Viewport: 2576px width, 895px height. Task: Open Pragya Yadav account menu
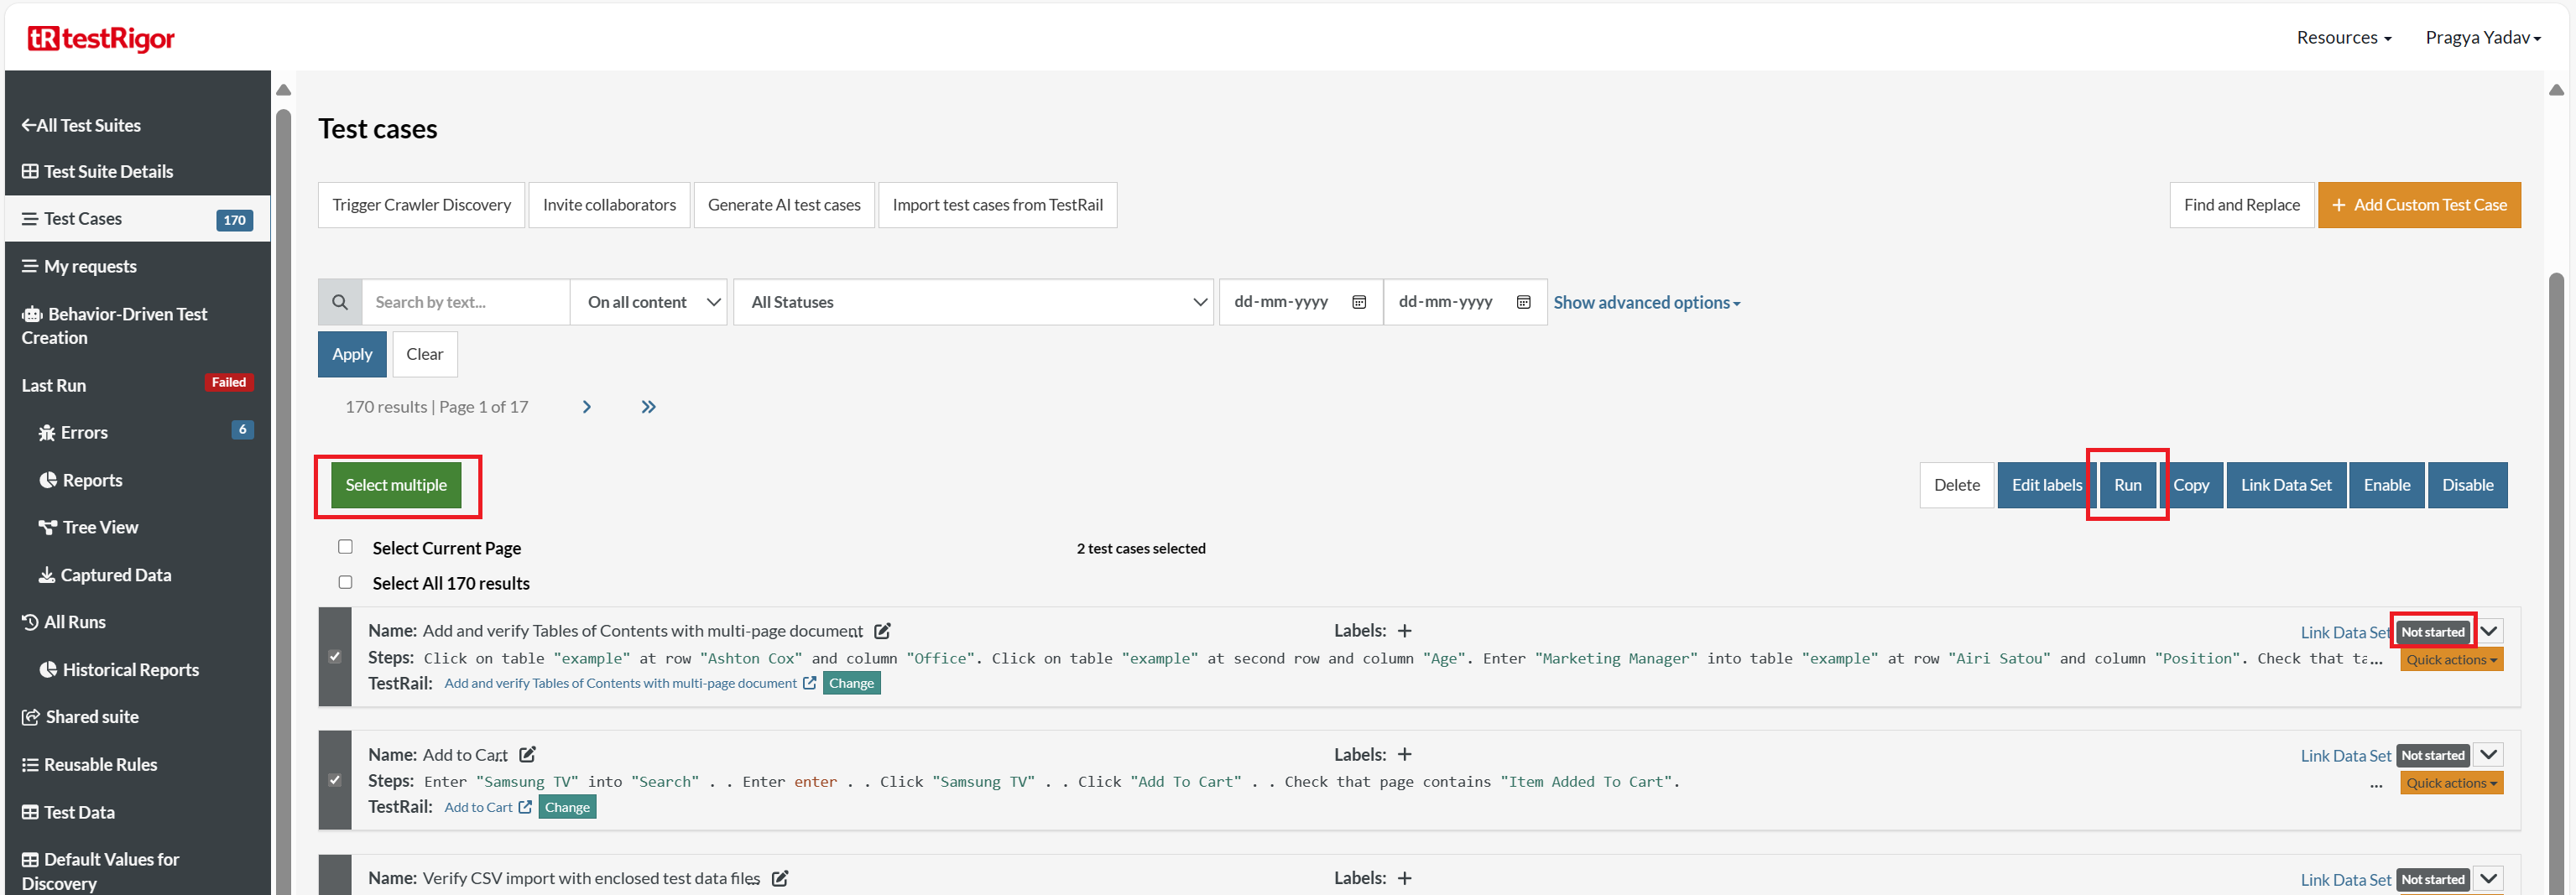tap(2482, 38)
